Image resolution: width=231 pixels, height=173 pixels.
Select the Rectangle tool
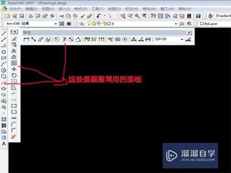(x=4, y=58)
